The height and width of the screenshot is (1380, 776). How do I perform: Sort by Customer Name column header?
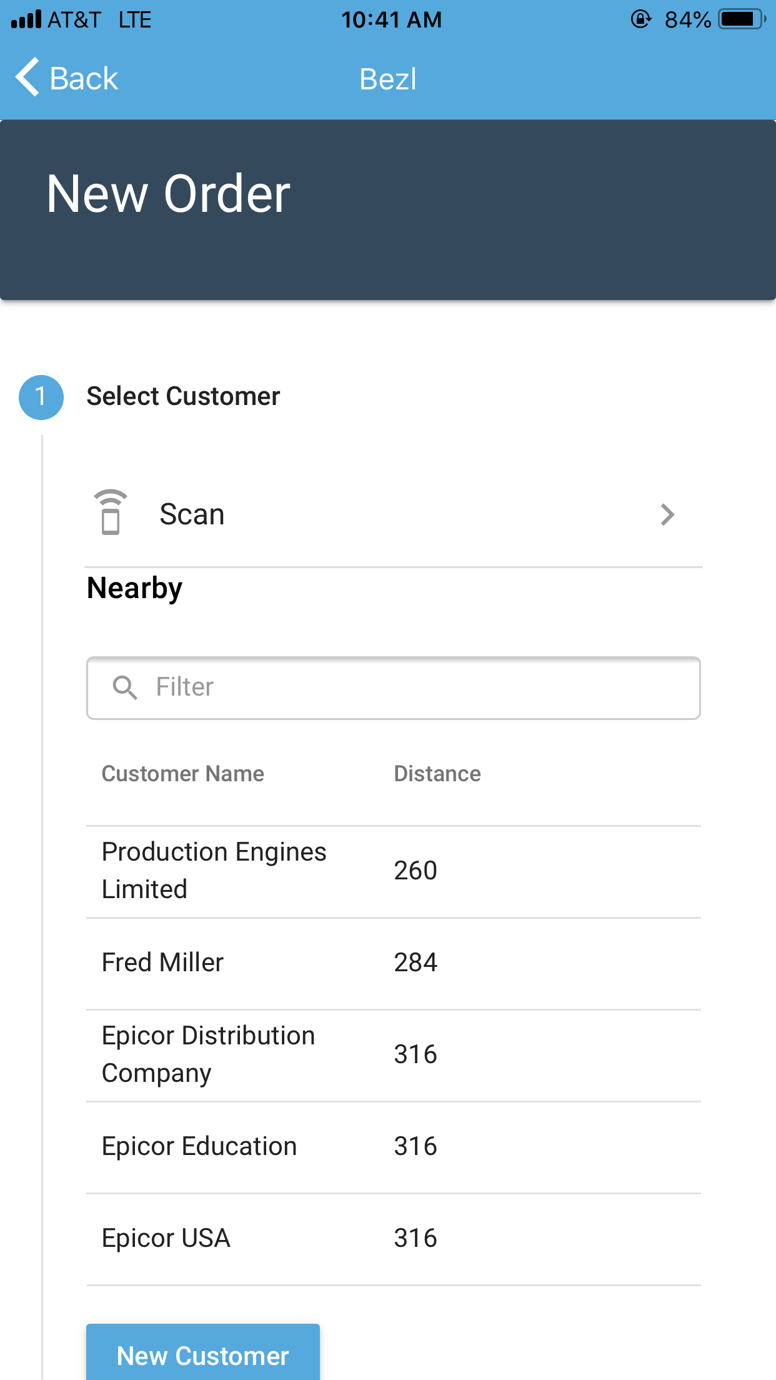click(182, 774)
